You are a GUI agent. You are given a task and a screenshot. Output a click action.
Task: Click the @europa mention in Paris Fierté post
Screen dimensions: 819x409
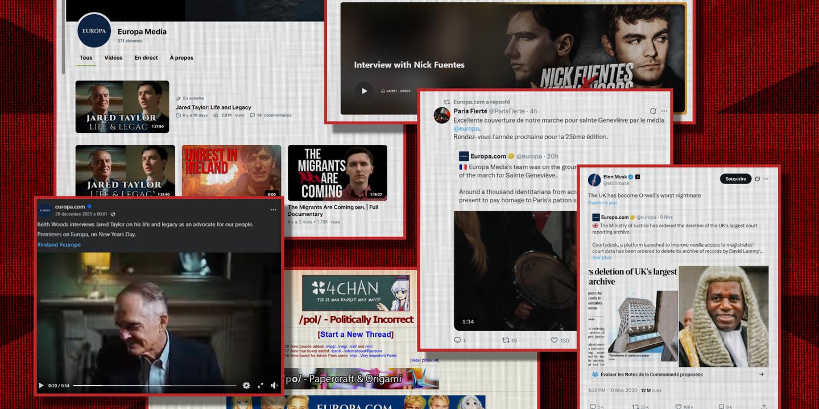tap(466, 128)
